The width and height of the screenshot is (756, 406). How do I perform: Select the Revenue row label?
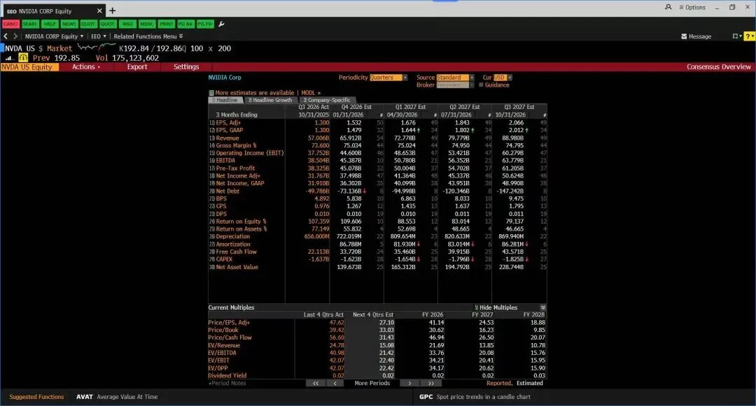tap(227, 138)
